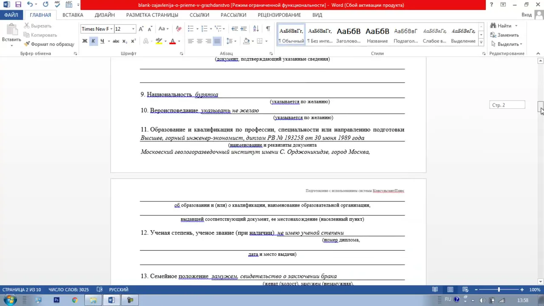Click Вход to sign in

(527, 15)
